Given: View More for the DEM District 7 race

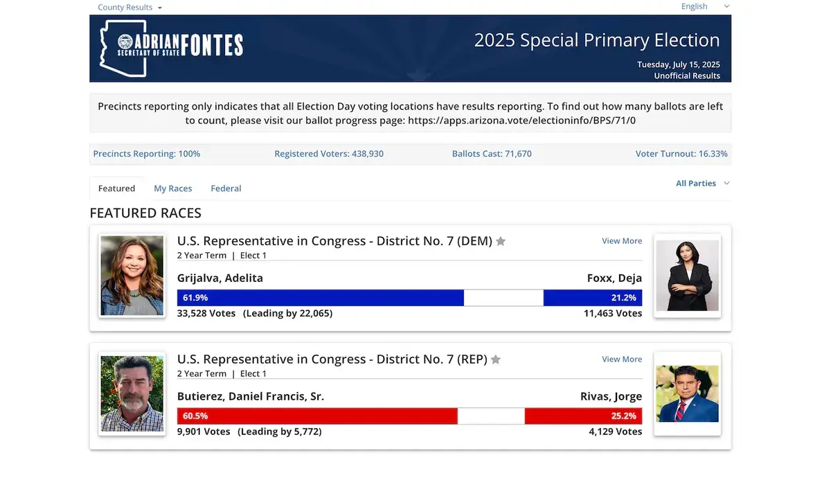Looking at the screenshot, I should [621, 240].
